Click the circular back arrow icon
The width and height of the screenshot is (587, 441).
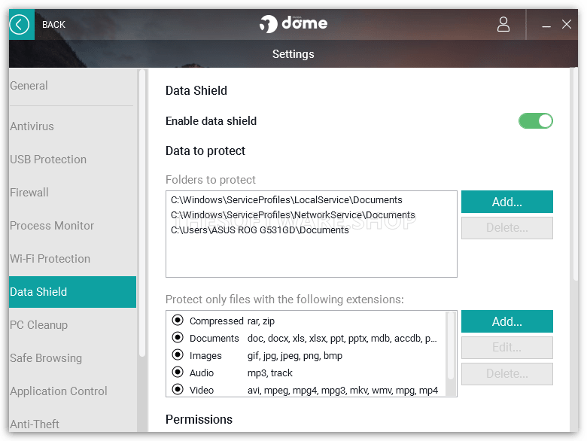tap(20, 25)
